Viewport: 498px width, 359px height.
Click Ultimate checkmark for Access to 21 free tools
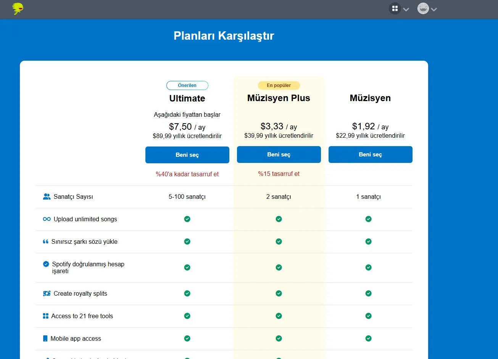coord(187,316)
